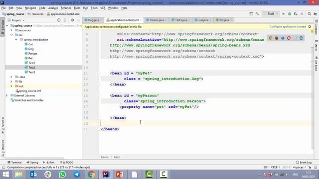Switch to the Person.java editor tab
This screenshot has width=319, height=179.
157,20
